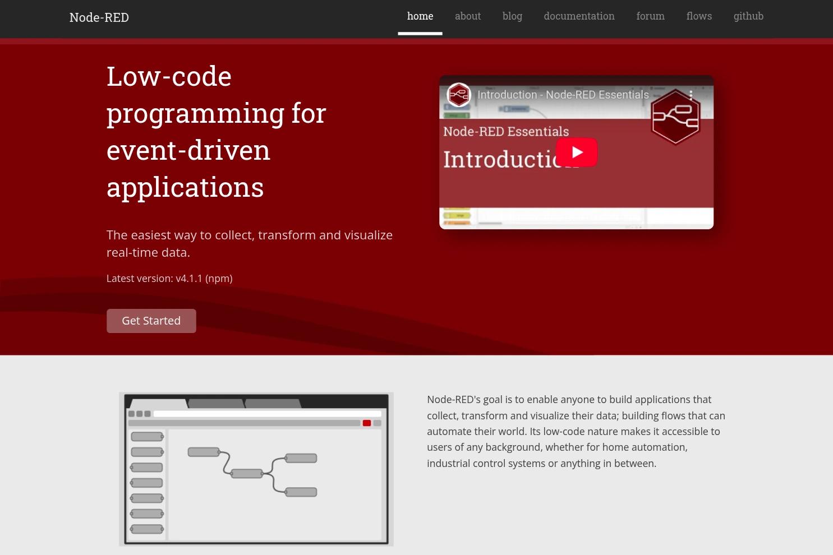The width and height of the screenshot is (833, 555).
Task: Open the video title 'Introduction - Node-RED Essentials'
Action: coord(563,95)
